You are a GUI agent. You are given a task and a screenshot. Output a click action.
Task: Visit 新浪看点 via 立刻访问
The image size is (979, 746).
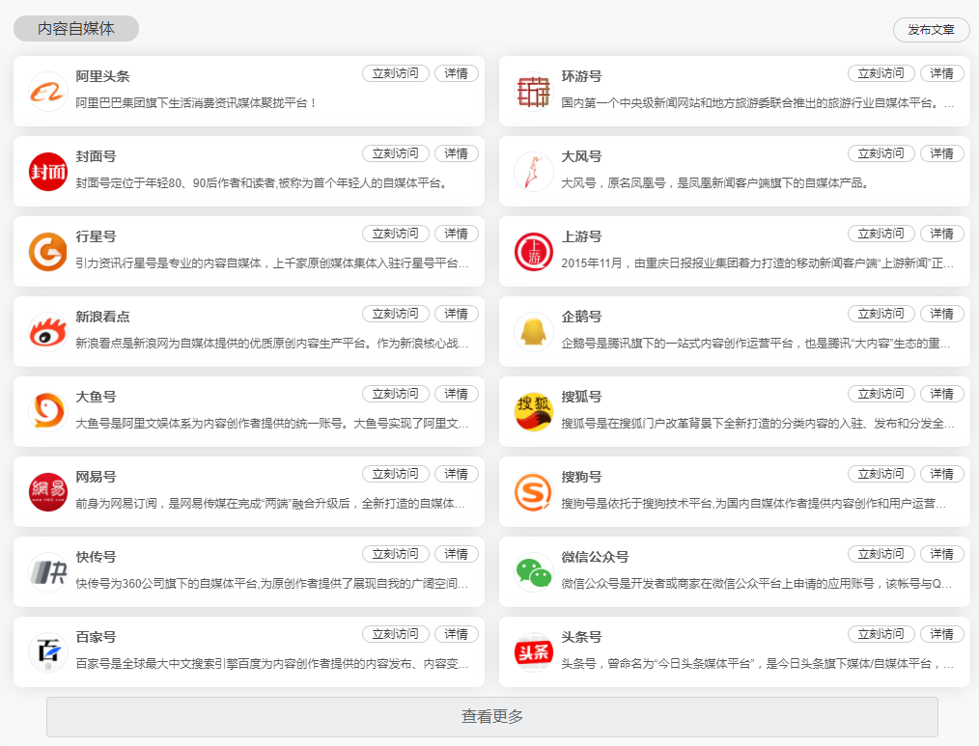pos(395,314)
